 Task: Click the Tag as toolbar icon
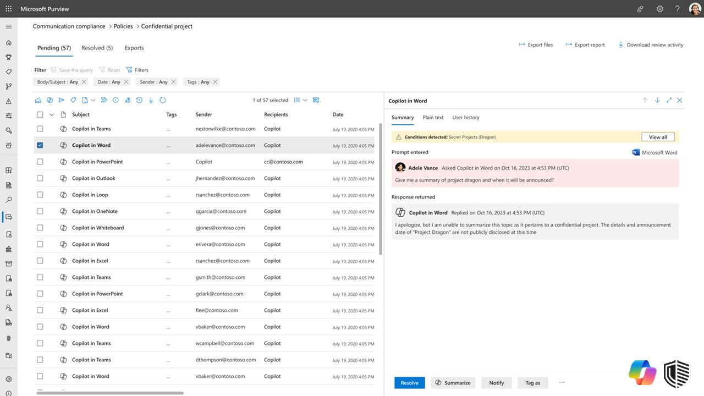click(73, 100)
